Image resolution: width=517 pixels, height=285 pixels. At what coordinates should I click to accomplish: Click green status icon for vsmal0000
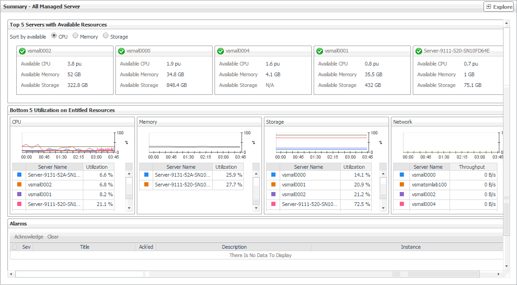121,51
